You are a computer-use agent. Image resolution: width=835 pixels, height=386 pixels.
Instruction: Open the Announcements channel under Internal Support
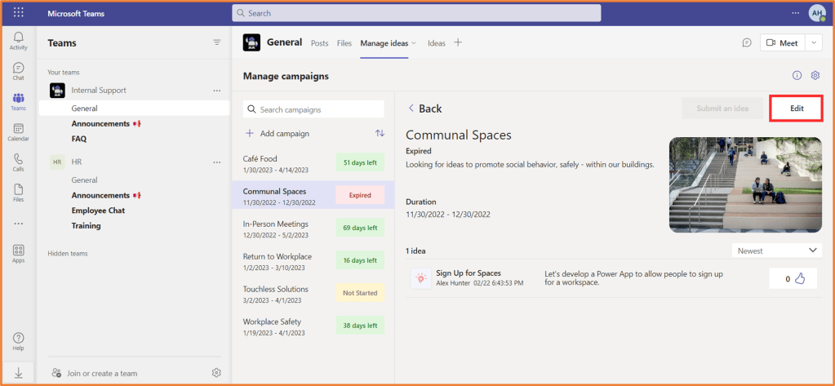pos(100,123)
